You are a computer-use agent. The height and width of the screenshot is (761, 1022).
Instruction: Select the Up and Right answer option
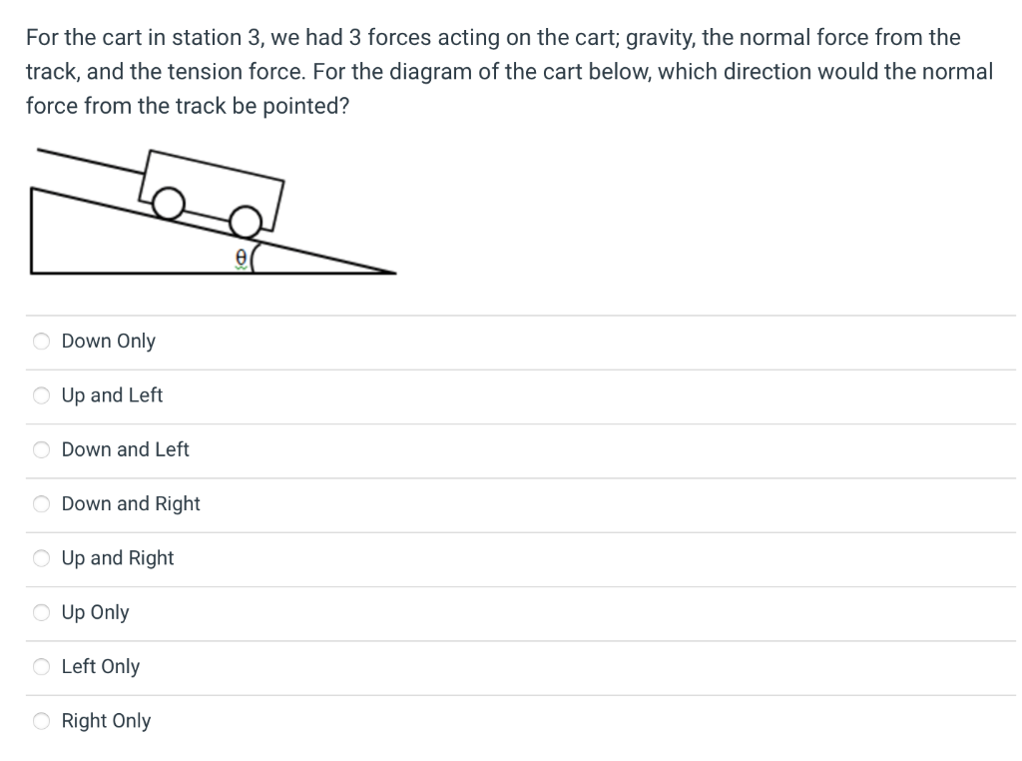(41, 558)
